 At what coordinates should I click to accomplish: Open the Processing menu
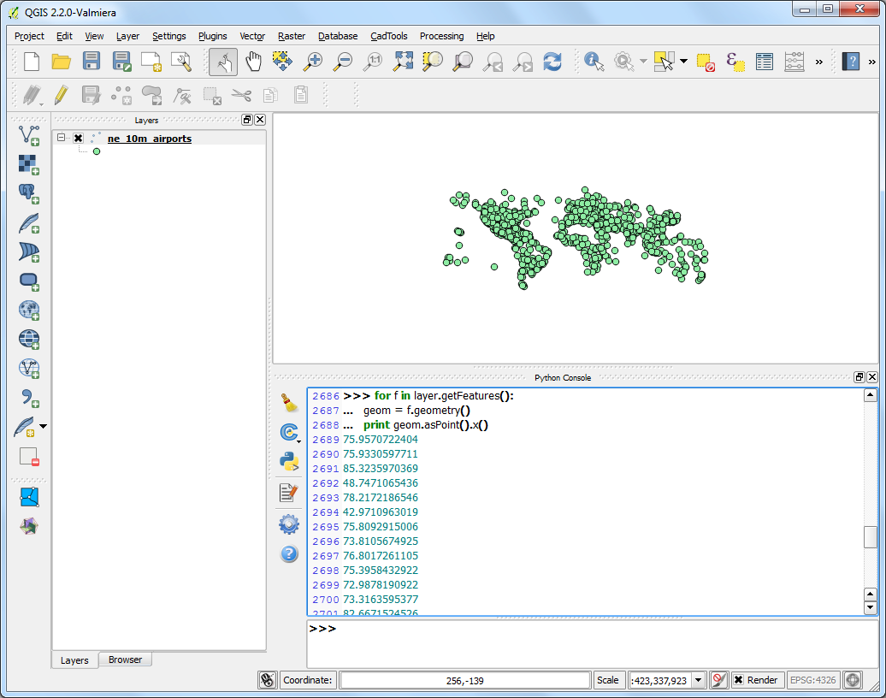441,36
